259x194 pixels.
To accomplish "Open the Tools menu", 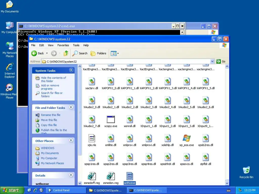I will (76, 45).
